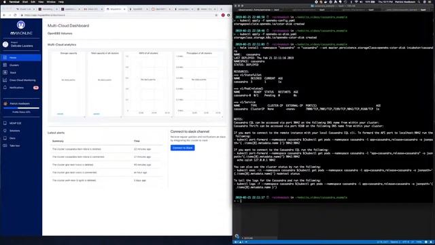Open the Window menu in menu bar
435x245 pixels.
[x=51, y=2]
